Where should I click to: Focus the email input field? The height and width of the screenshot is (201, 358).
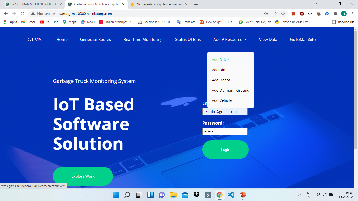[225, 112]
